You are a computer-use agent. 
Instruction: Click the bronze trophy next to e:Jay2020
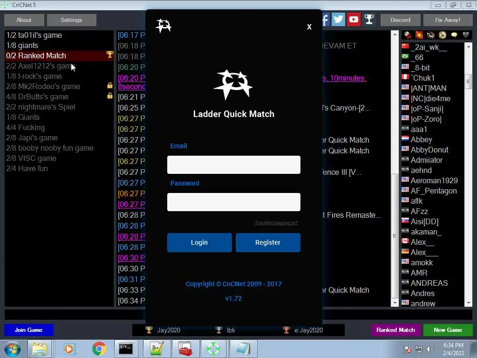coord(286,330)
